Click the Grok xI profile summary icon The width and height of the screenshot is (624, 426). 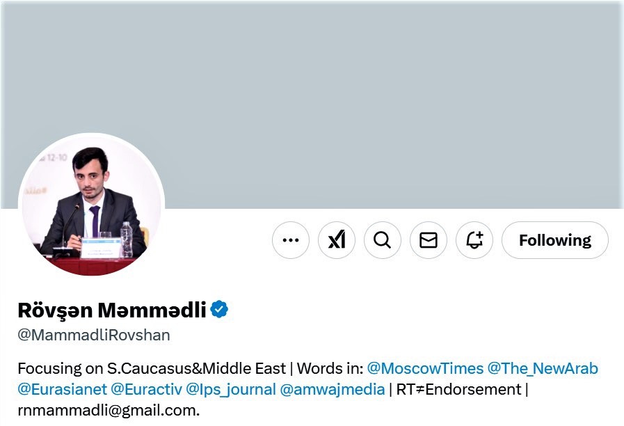point(336,240)
